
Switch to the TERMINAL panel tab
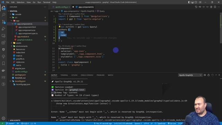[x=64, y=75]
